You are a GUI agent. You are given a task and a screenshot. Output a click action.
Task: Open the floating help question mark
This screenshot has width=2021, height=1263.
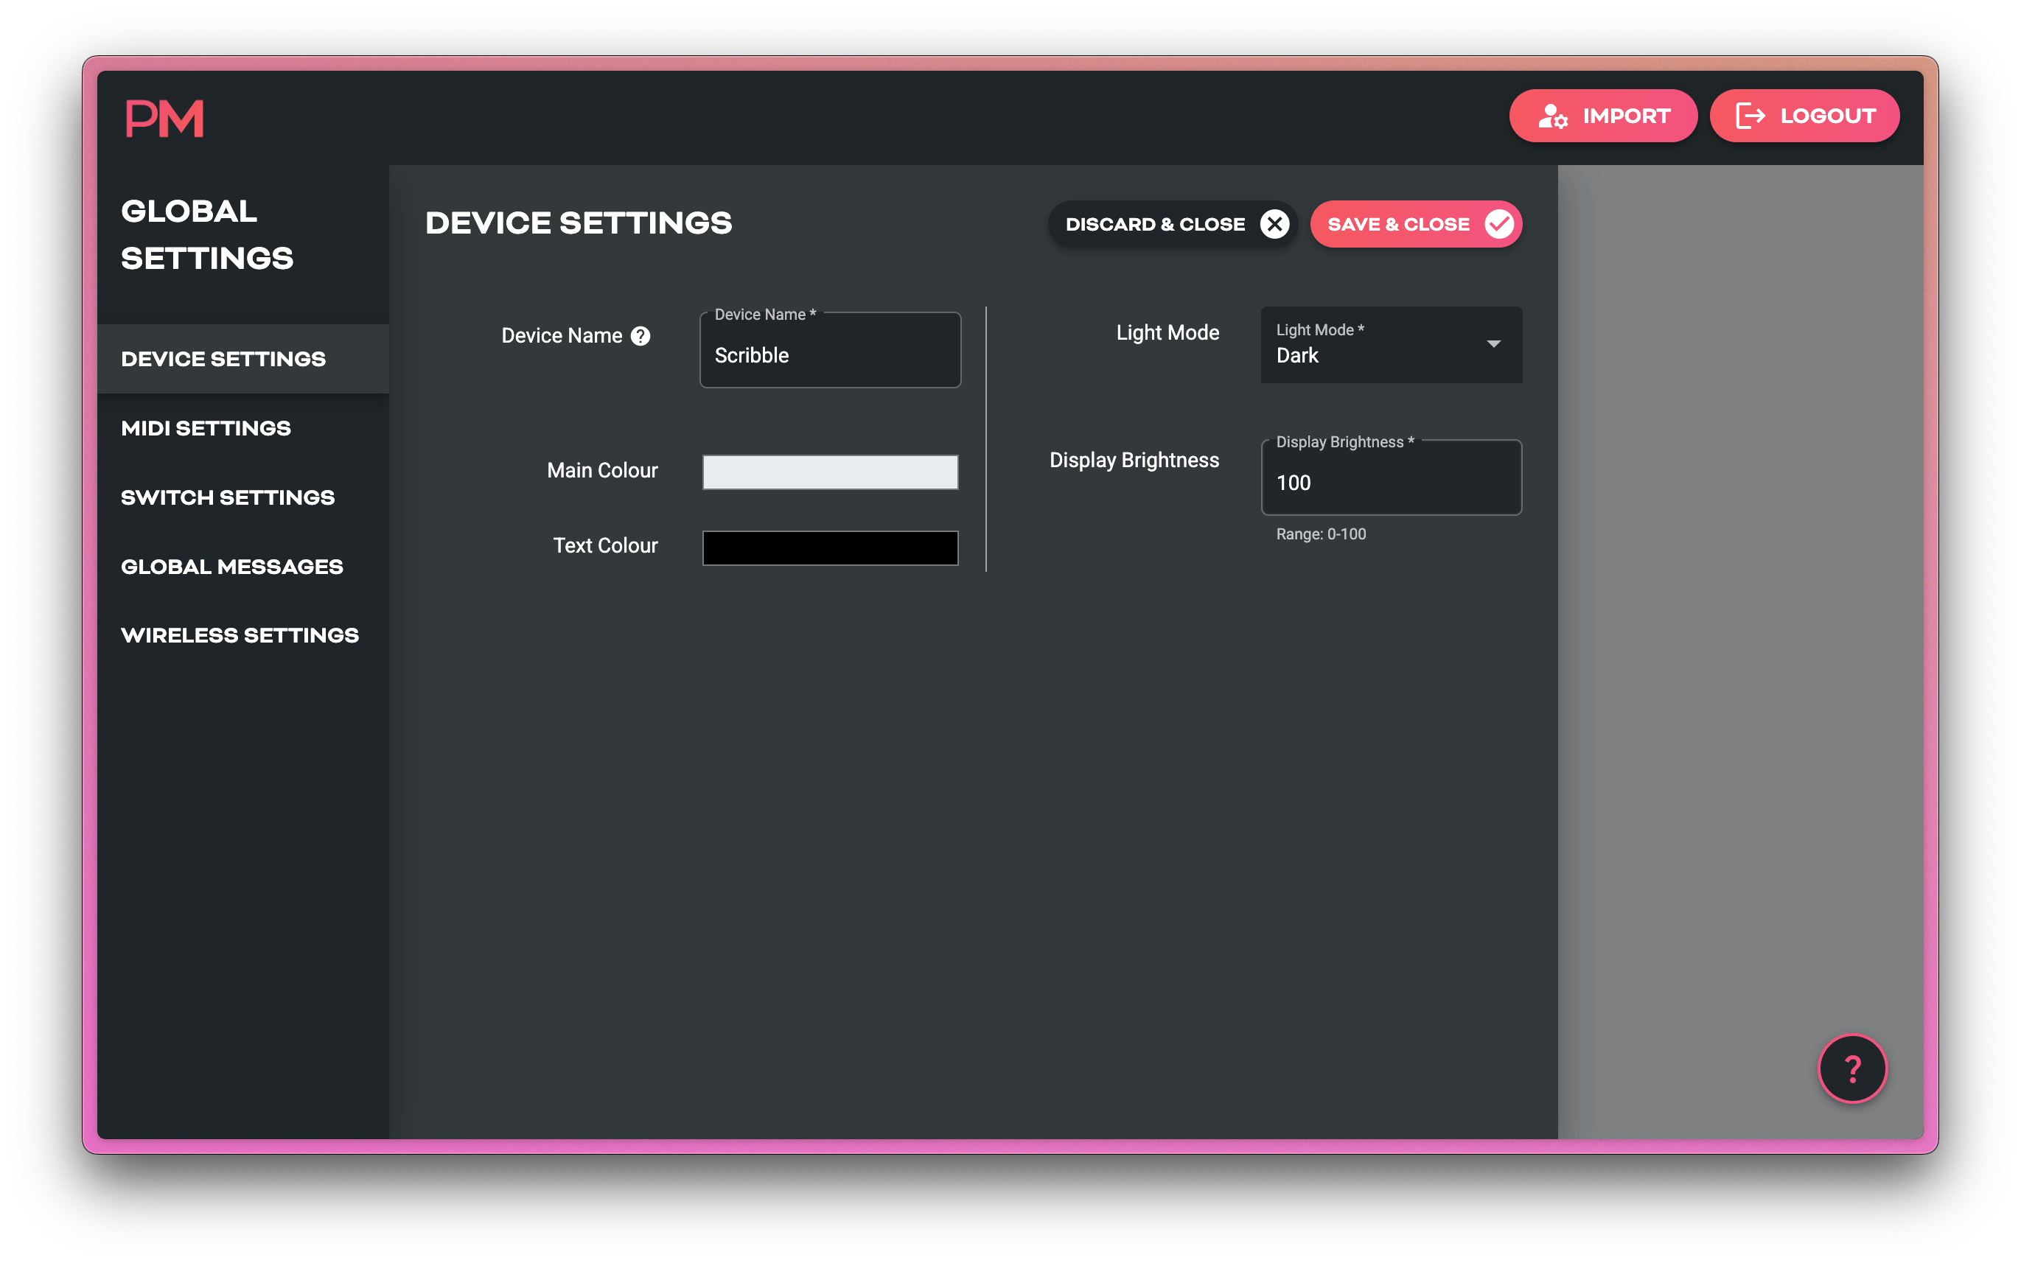[x=1852, y=1068]
